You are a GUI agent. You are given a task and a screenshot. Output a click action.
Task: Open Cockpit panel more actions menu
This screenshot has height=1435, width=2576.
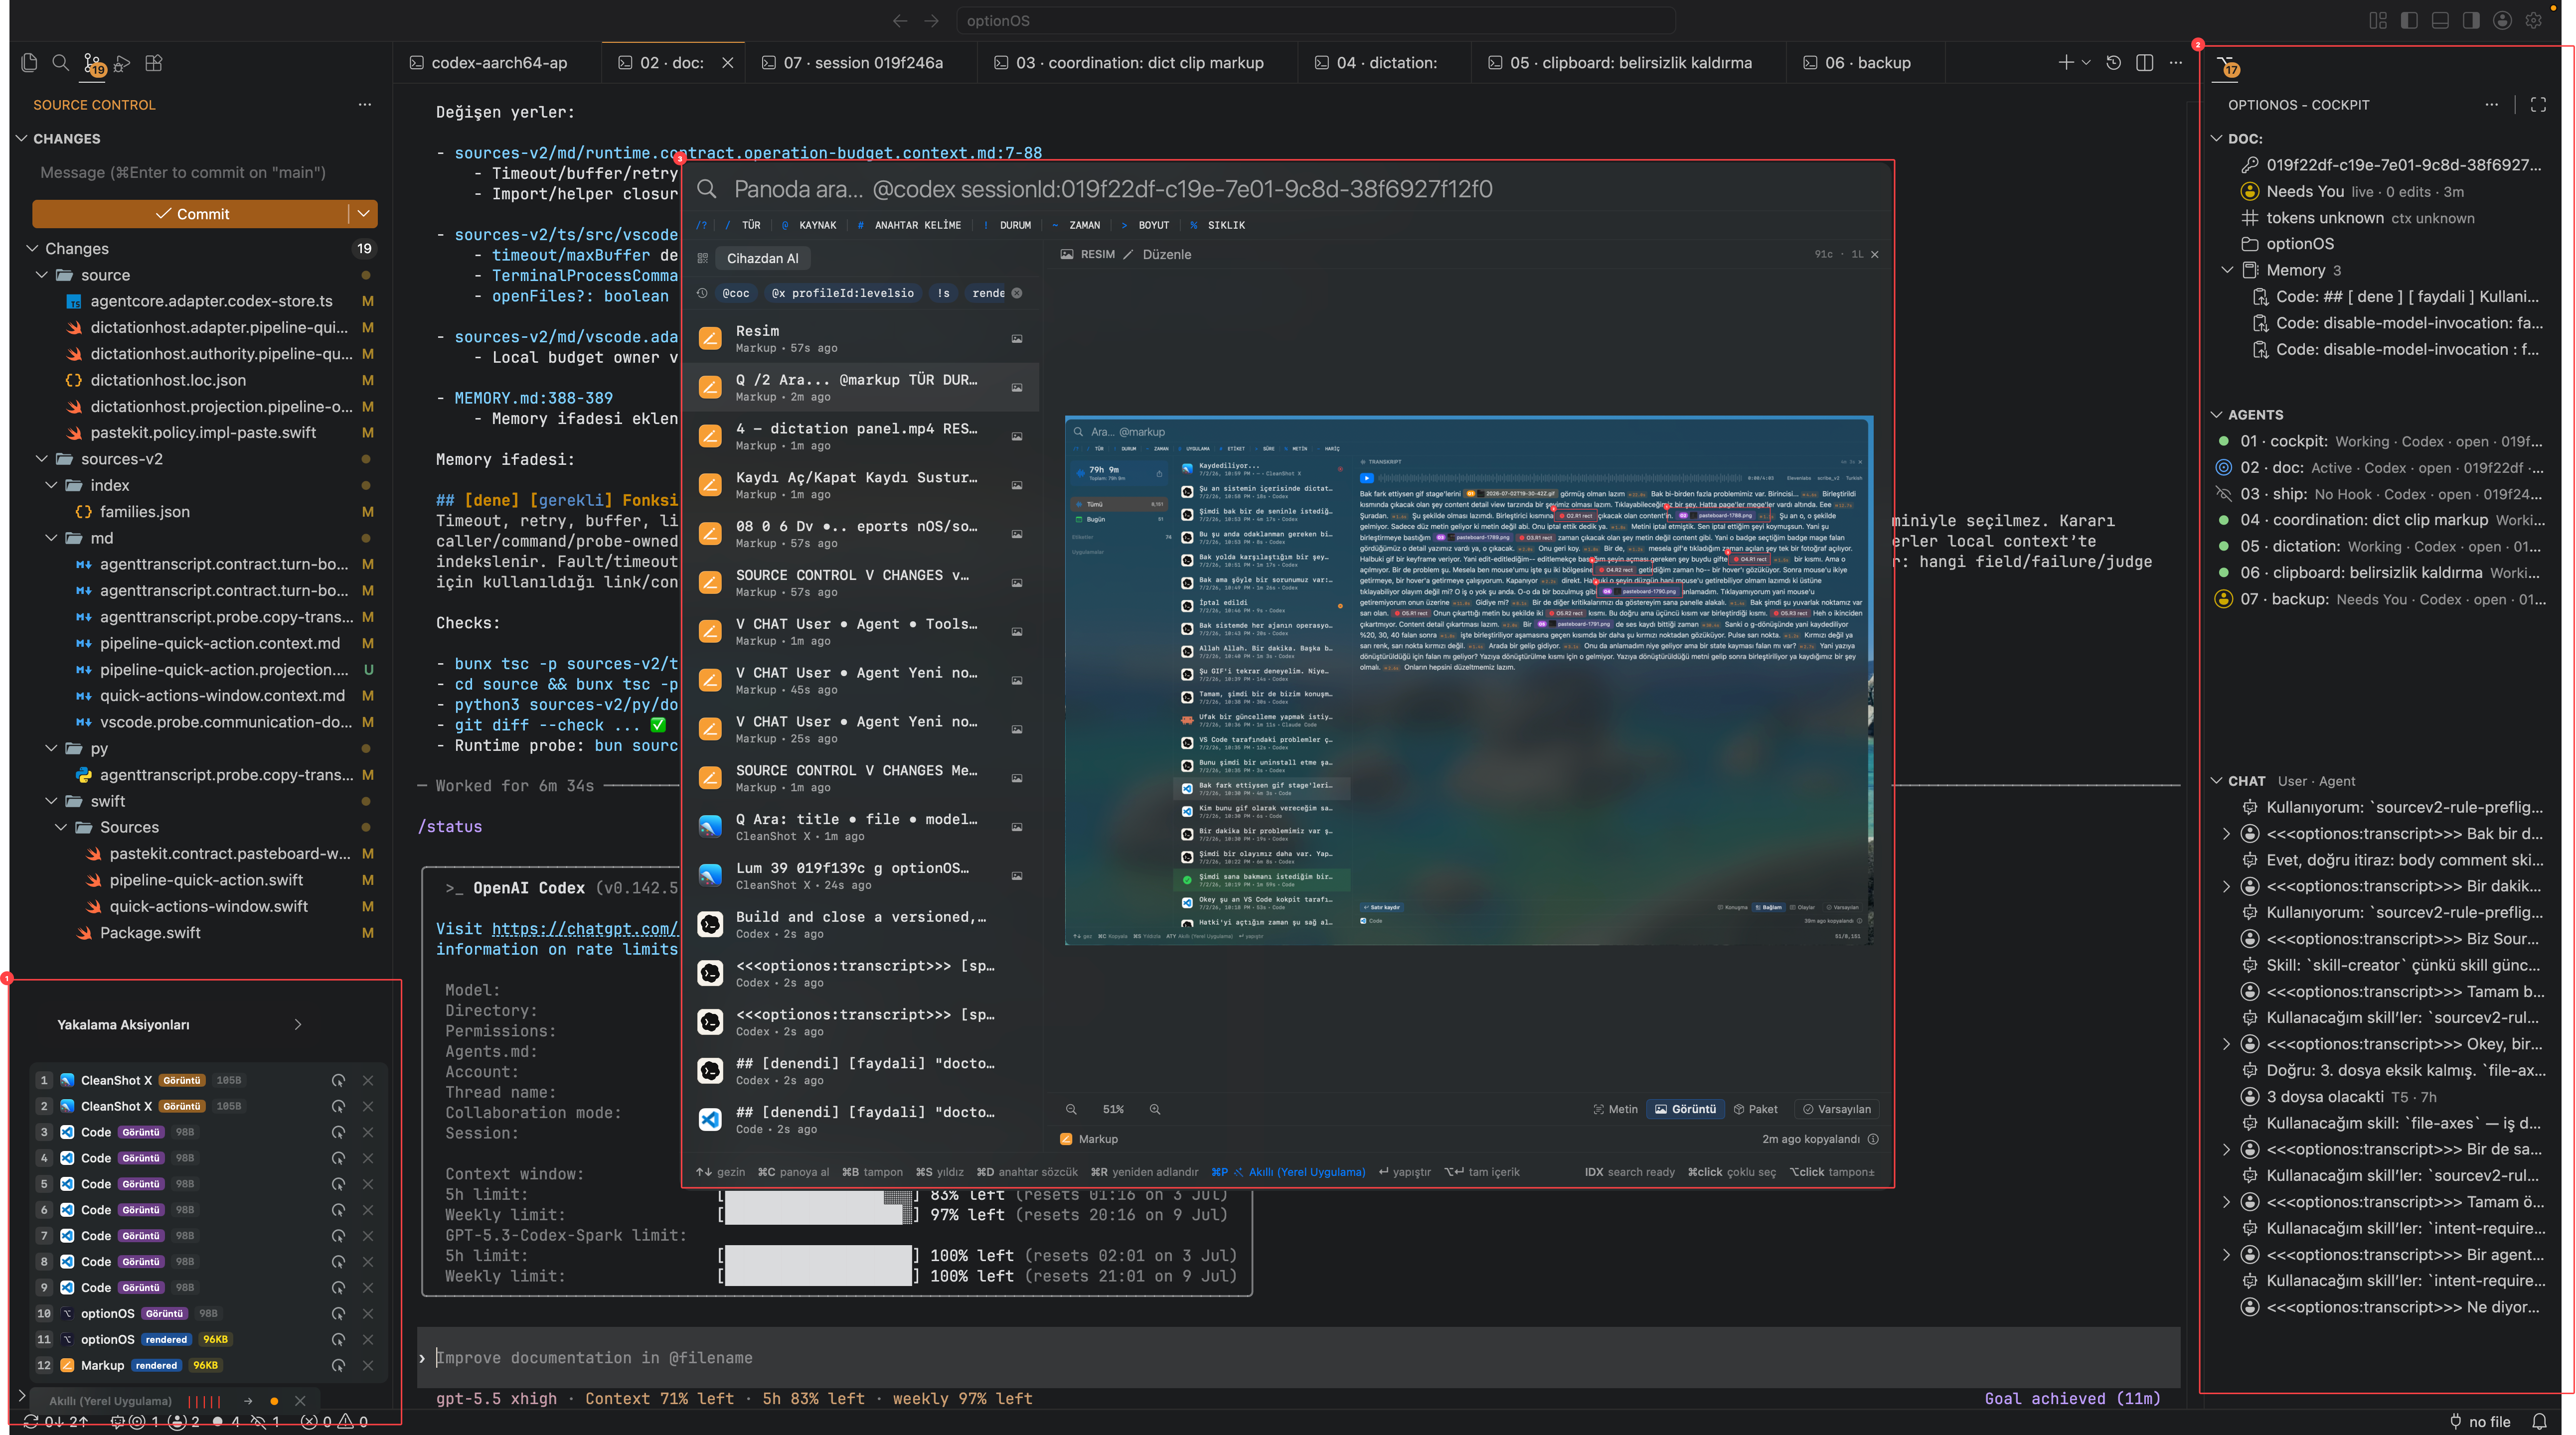pos(2491,104)
